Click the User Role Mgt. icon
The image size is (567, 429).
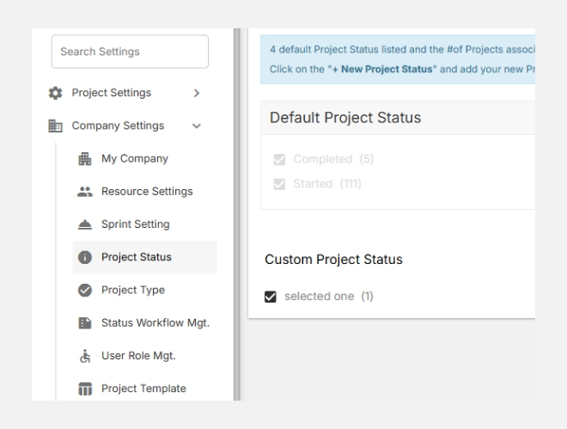tap(85, 356)
